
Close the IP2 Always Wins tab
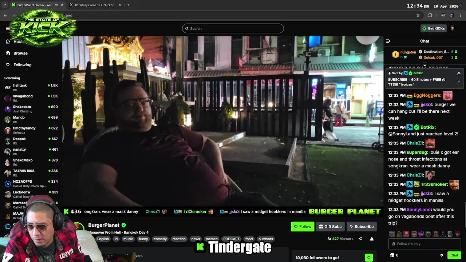(120, 5)
